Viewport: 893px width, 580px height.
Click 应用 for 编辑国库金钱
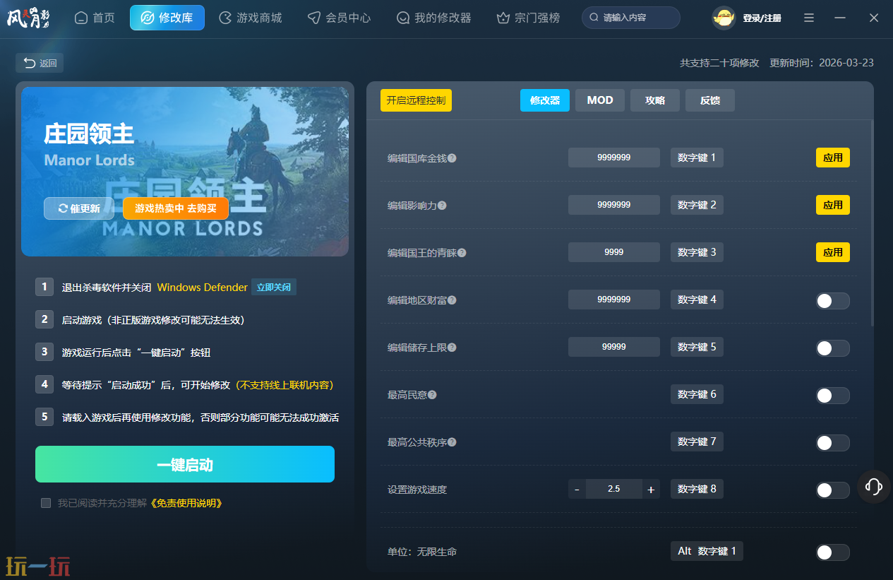tap(833, 158)
